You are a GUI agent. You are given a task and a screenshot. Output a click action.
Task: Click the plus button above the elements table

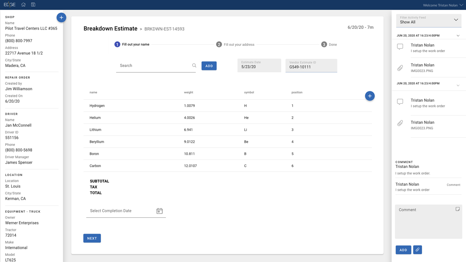pyautogui.click(x=369, y=96)
